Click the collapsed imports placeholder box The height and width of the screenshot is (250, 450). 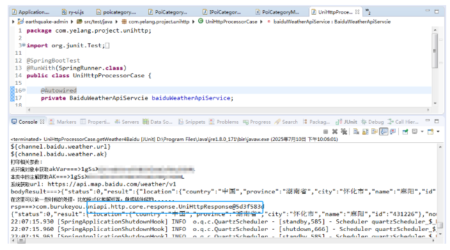point(107,45)
